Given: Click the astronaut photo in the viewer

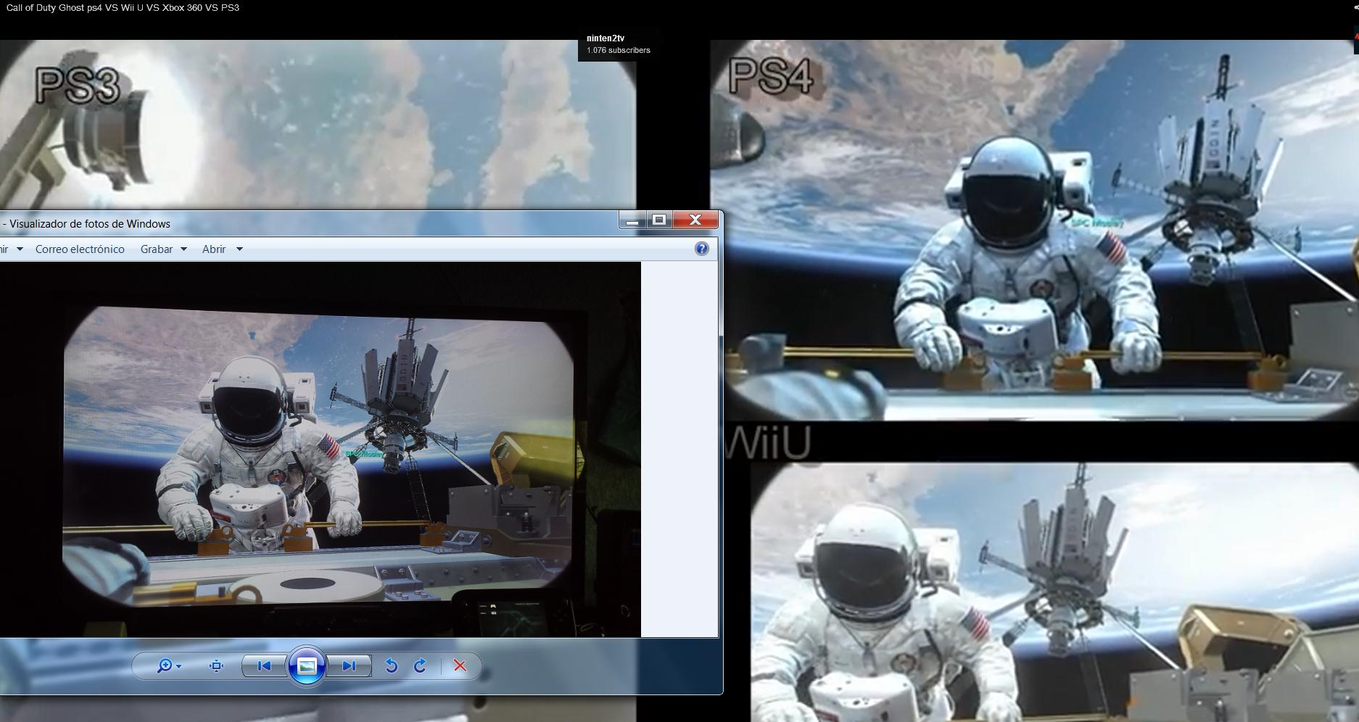Looking at the screenshot, I should [x=319, y=449].
